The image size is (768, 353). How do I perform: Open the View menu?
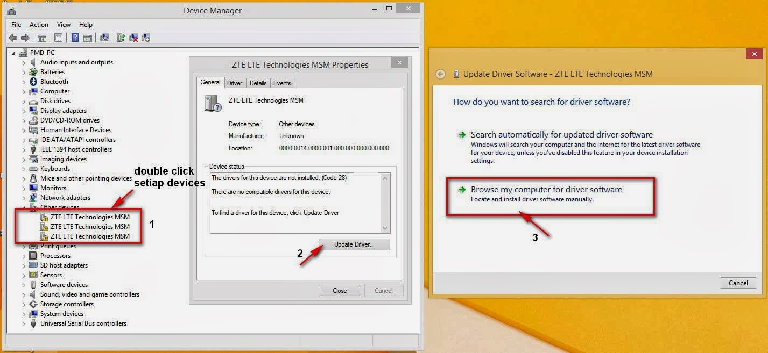tap(64, 25)
